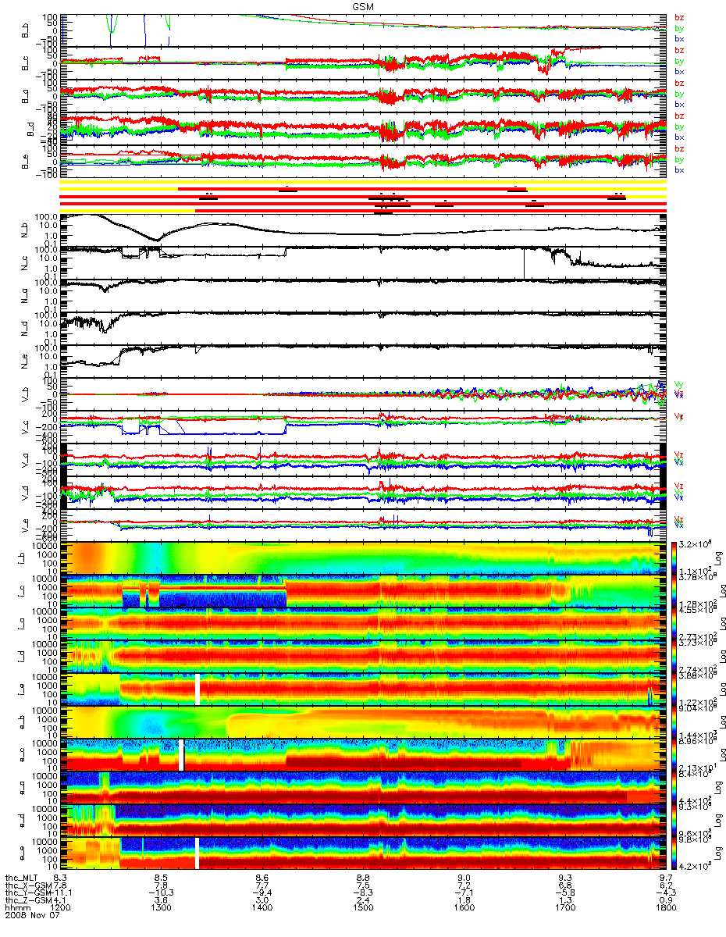The width and height of the screenshot is (726, 937).
Task: Click the bz legend label of B_b panel
Action: coord(678,18)
